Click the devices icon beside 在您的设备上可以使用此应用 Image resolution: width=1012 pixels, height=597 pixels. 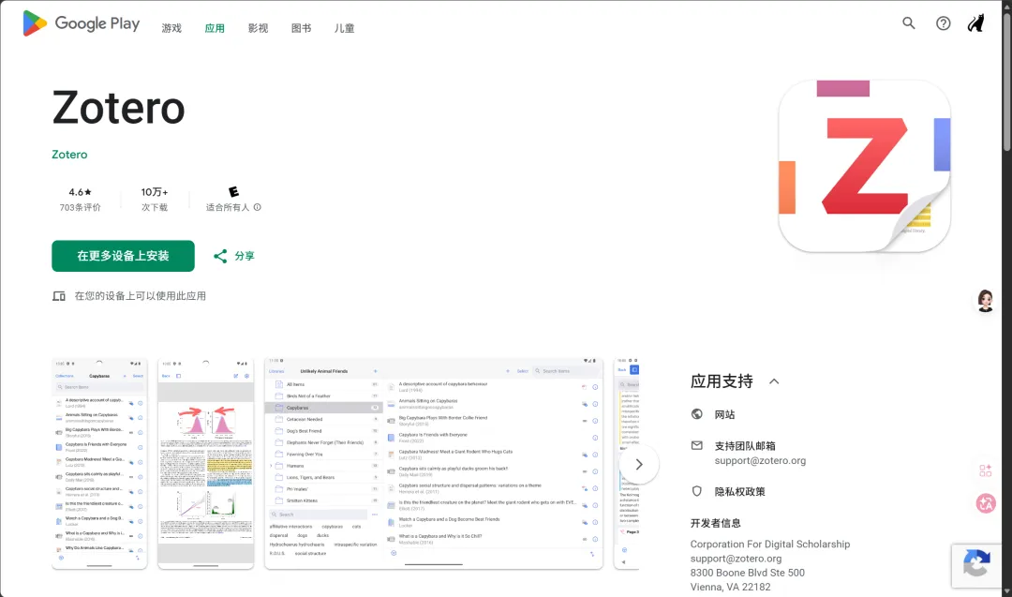[x=59, y=296]
